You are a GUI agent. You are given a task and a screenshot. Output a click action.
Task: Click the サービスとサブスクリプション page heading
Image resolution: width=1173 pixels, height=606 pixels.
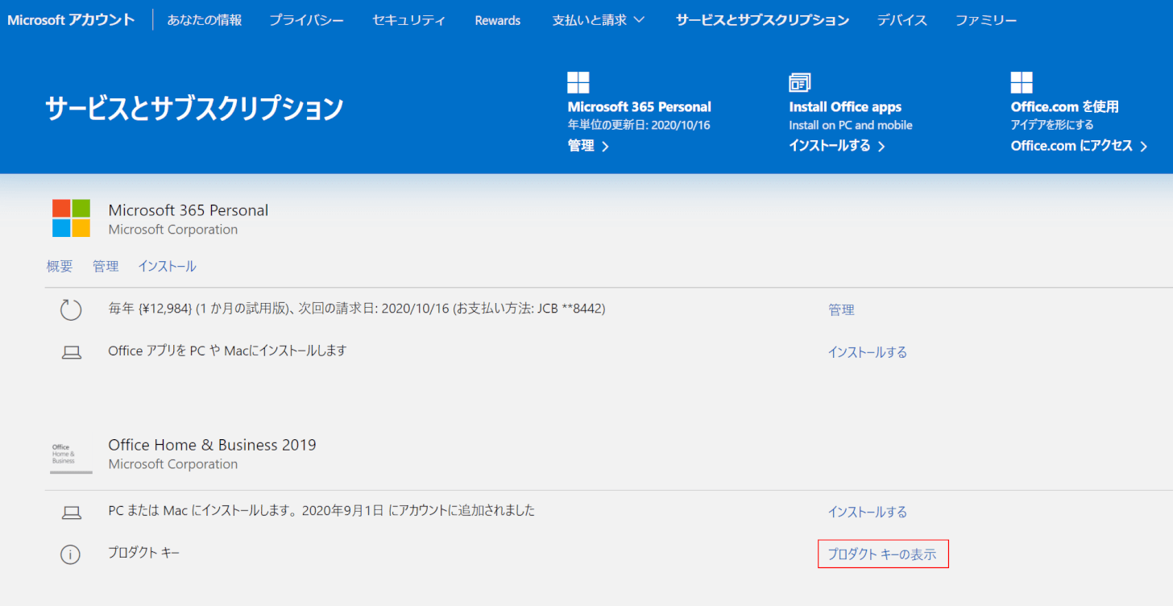[194, 108]
